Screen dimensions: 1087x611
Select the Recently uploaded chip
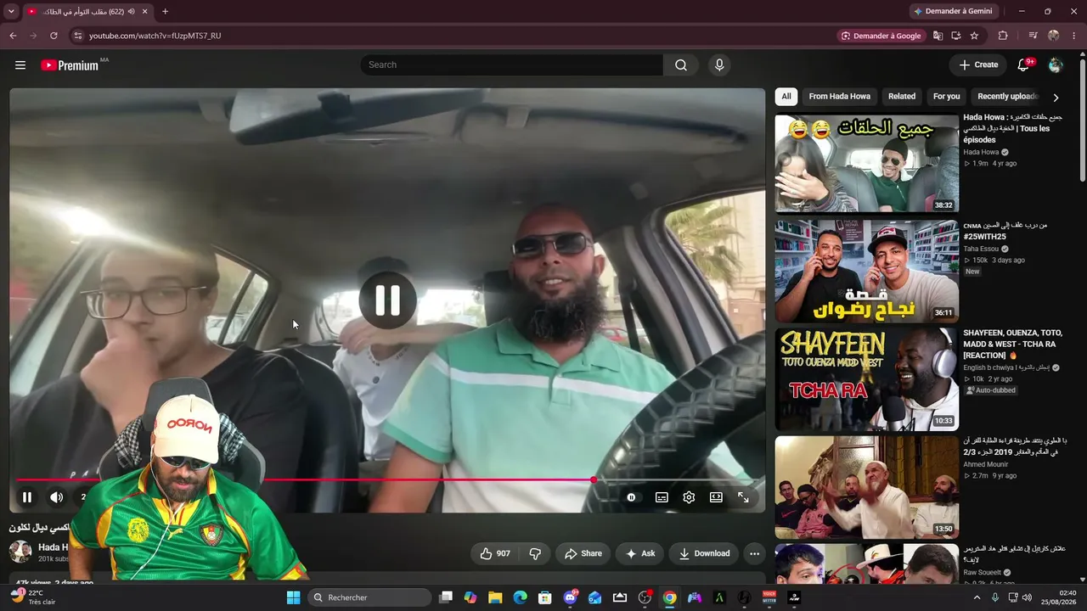click(1007, 97)
